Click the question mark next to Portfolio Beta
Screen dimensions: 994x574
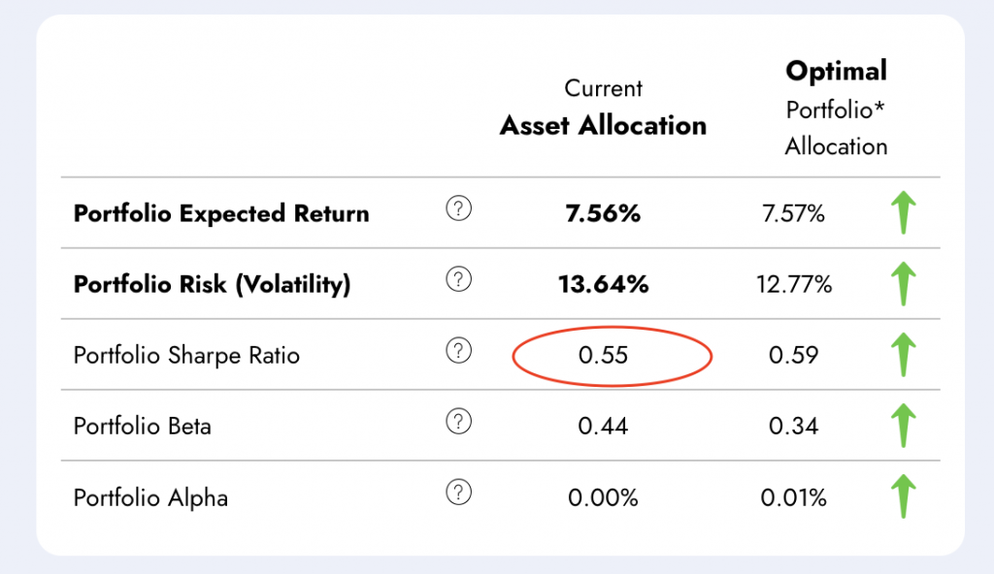point(458,422)
